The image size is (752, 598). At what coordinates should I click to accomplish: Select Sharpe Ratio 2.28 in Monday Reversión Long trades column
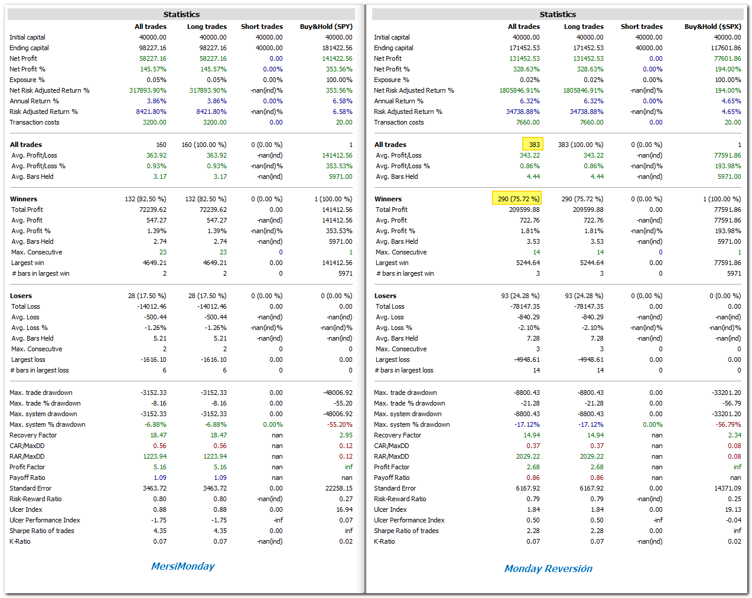pyautogui.click(x=597, y=531)
